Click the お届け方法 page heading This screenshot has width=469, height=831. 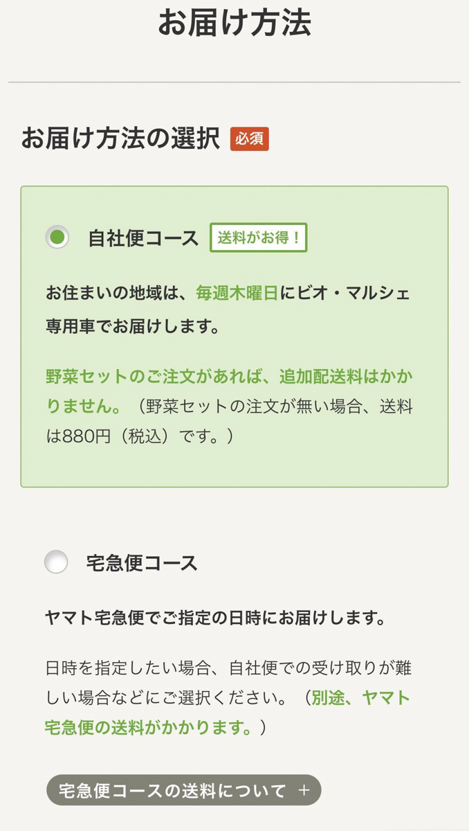pos(234,23)
